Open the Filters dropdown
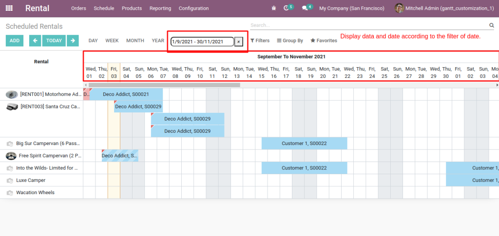 tap(260, 41)
